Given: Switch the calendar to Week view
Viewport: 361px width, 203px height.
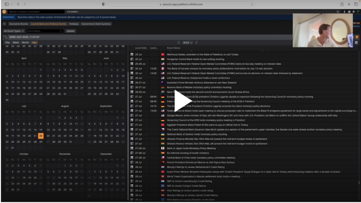Looking at the screenshot, I should pyautogui.click(x=16, y=43).
